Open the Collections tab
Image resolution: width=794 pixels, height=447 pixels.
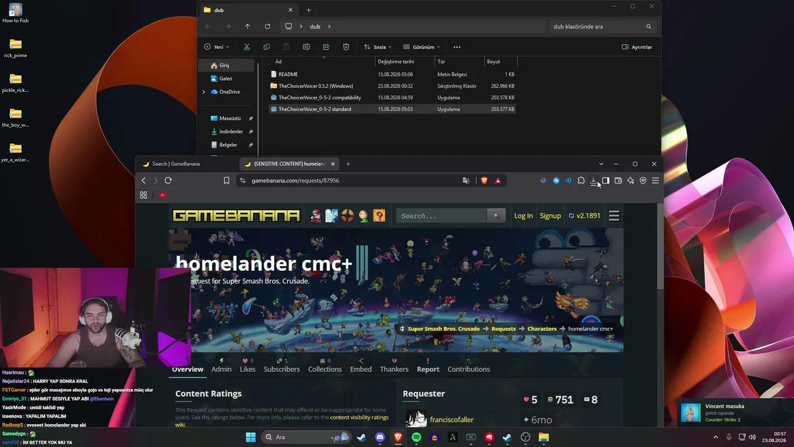[x=325, y=369]
